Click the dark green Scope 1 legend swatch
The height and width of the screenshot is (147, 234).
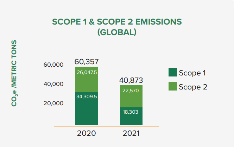[x=173, y=73]
